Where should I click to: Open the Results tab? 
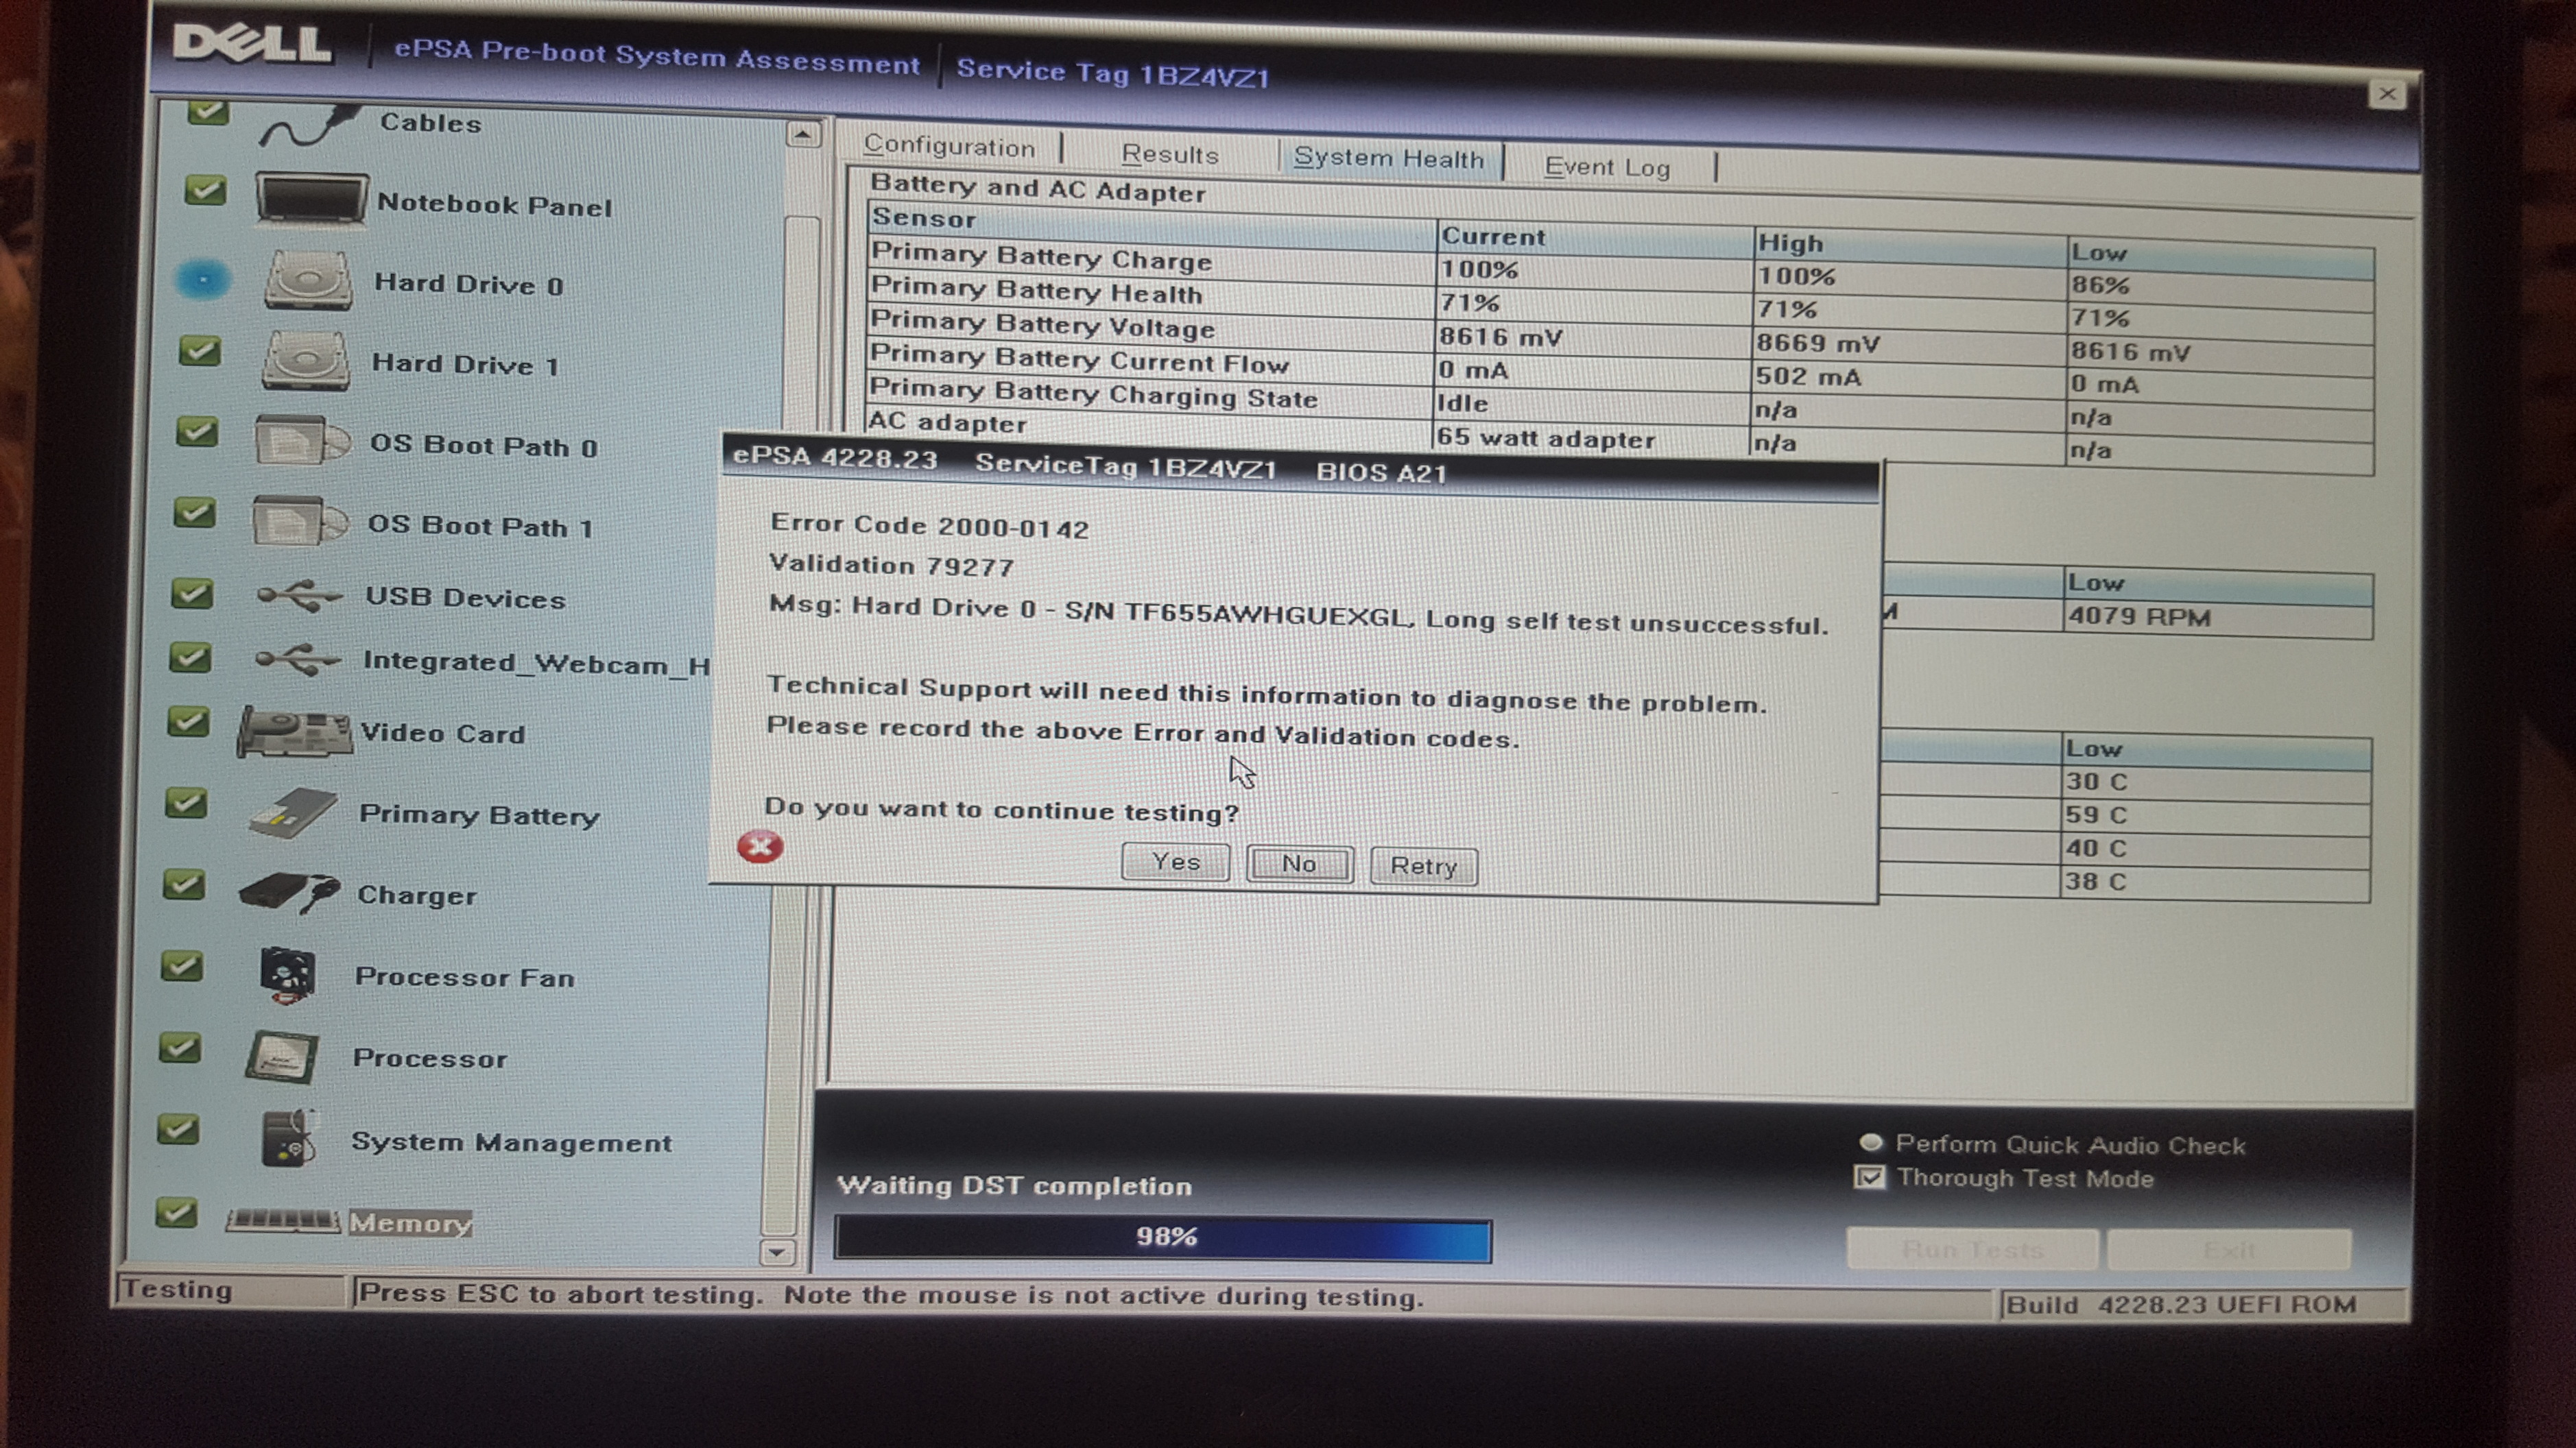click(1170, 154)
